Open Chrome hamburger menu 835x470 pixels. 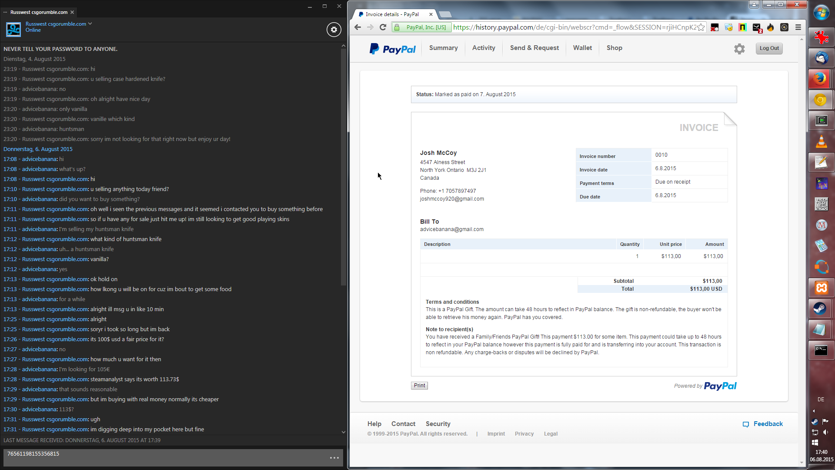798,27
